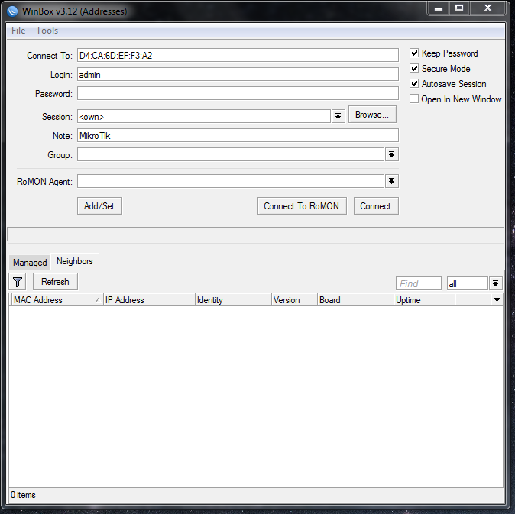
Task: Click the RoMON Agent input field
Action: (231, 181)
